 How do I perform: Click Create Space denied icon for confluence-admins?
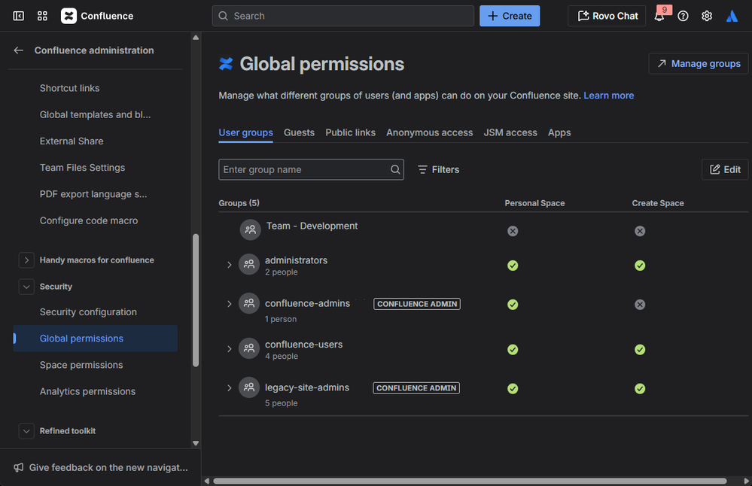[640, 305]
